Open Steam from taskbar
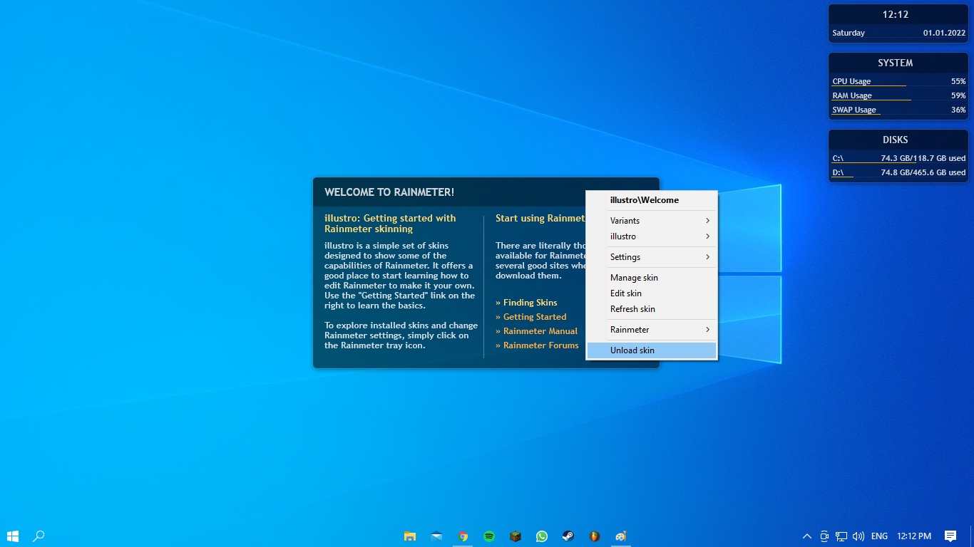This screenshot has height=547, width=974. (x=568, y=536)
